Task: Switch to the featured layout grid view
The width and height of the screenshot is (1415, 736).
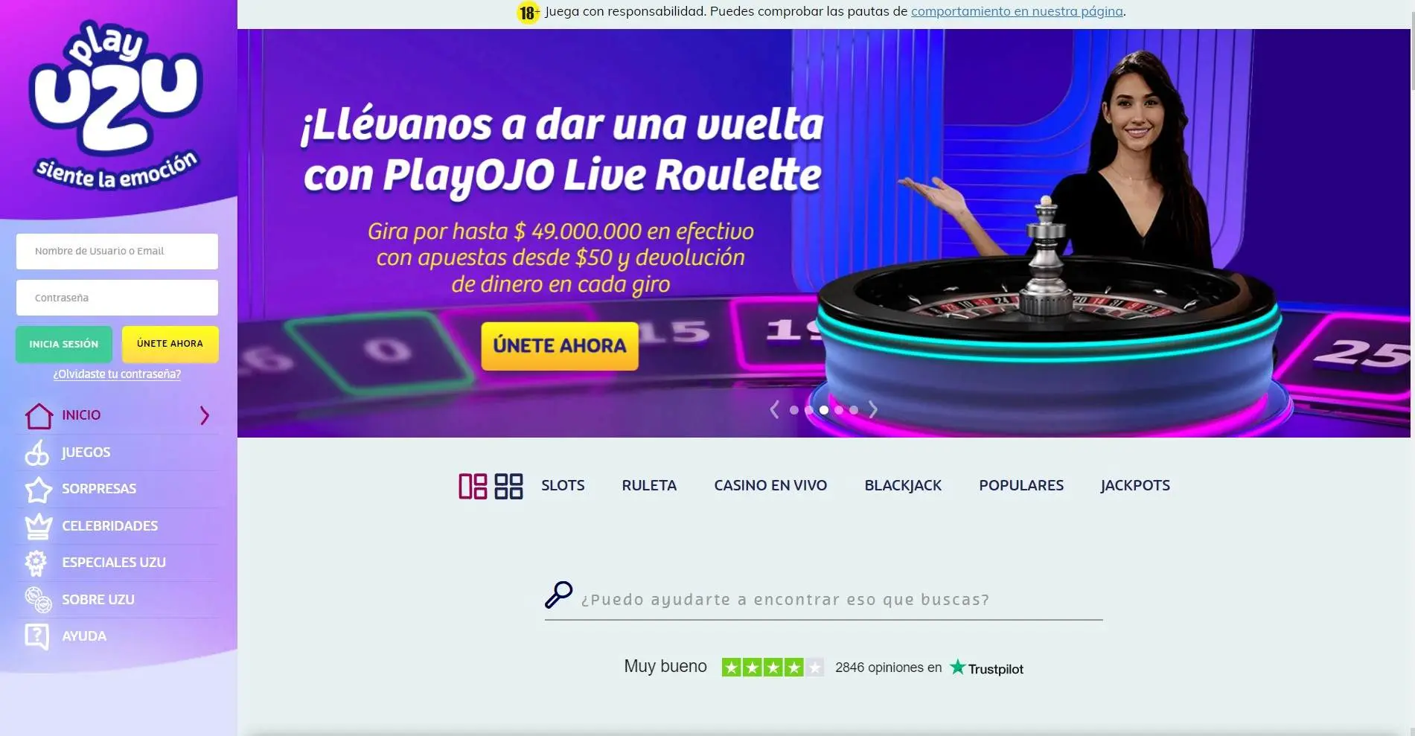Action: (473, 486)
